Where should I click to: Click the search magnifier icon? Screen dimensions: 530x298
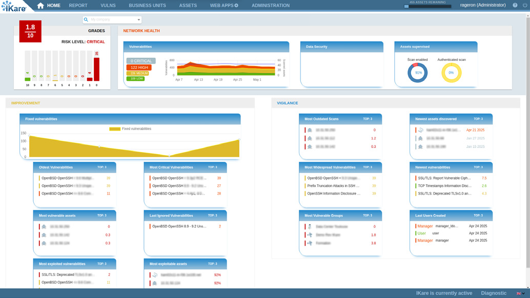(86, 20)
